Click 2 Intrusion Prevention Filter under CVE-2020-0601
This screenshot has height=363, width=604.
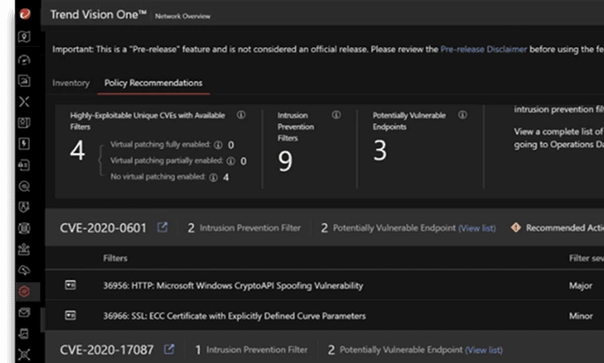pos(244,228)
